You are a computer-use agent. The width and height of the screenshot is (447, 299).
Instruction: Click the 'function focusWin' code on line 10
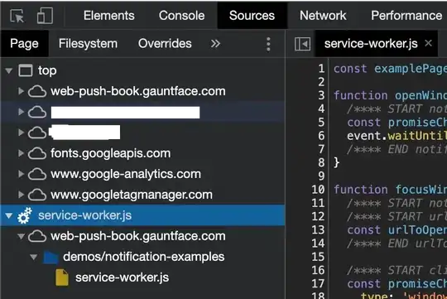coord(390,190)
